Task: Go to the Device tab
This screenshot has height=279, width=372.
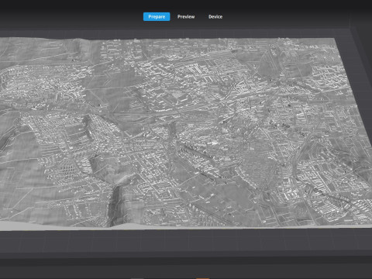Action: coord(215,17)
